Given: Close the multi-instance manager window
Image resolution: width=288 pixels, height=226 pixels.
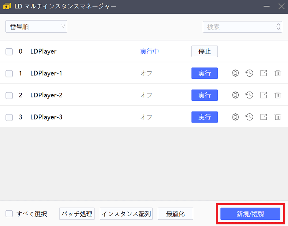Looking at the screenshot, I should (281, 7).
